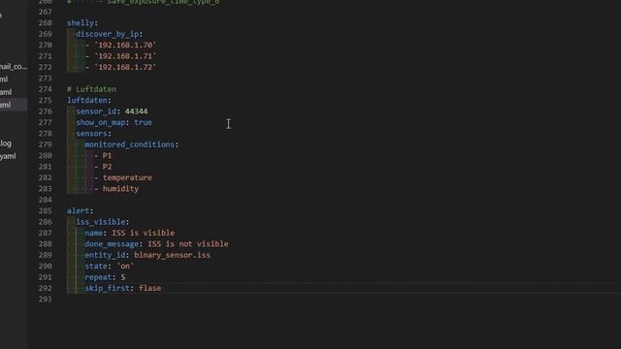This screenshot has width=621, height=349.
Task: Click 'show_on_map: true' line
Action: [114, 123]
